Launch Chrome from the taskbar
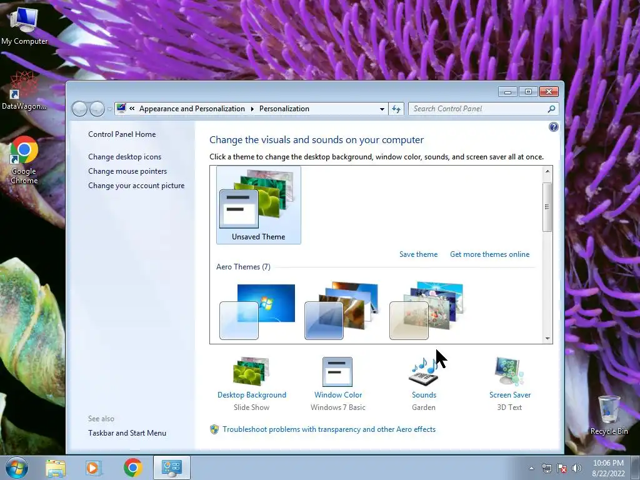The width and height of the screenshot is (640, 480). [x=132, y=467]
